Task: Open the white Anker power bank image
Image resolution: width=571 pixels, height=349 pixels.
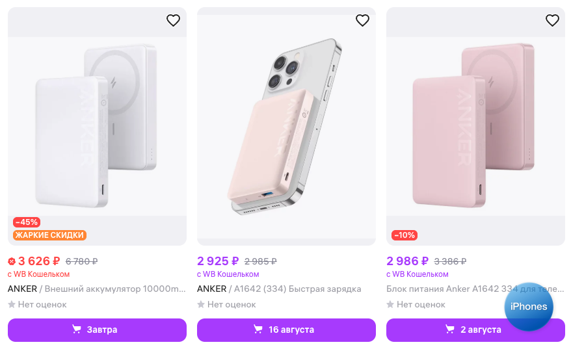Action: click(97, 123)
